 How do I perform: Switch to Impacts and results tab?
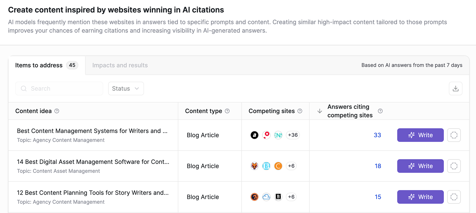[x=120, y=65]
